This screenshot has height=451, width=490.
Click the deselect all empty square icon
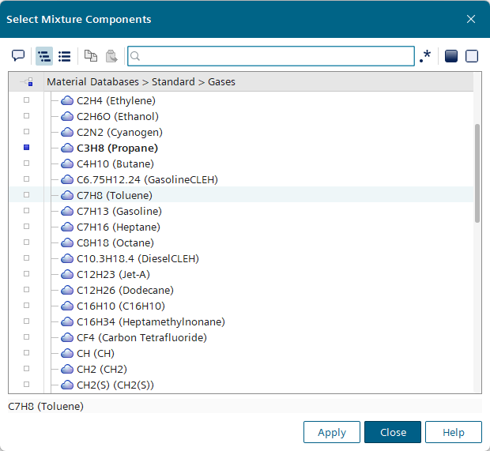[472, 56]
